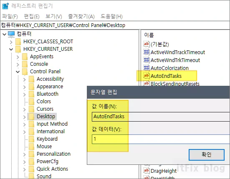Click the Colors folder icon
Viewport: 230px width, 179px height.
pos(31,102)
